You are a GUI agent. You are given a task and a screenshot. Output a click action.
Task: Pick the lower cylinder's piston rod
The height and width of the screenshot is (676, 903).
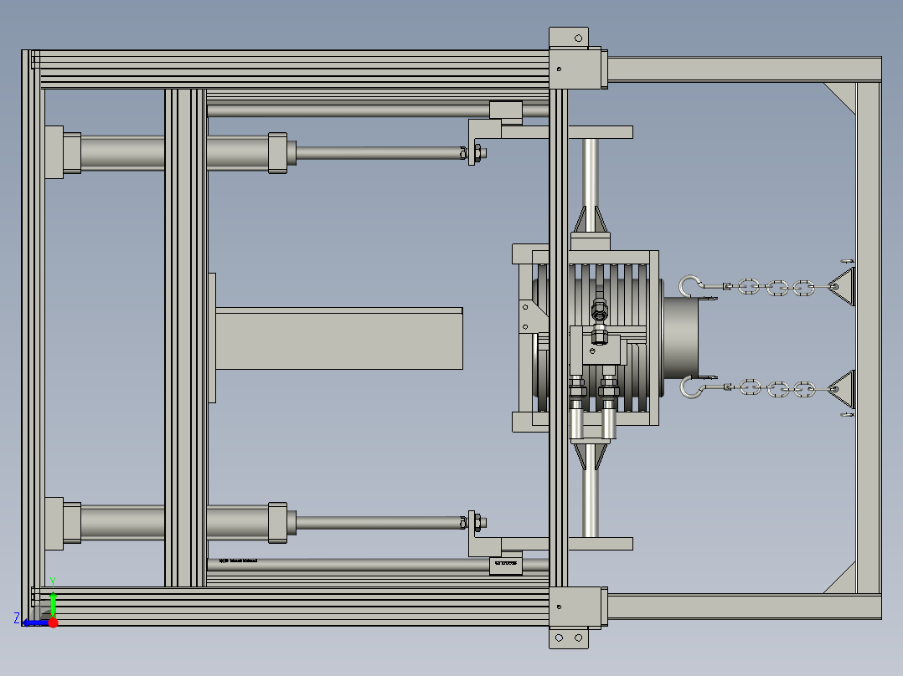[x=379, y=522]
